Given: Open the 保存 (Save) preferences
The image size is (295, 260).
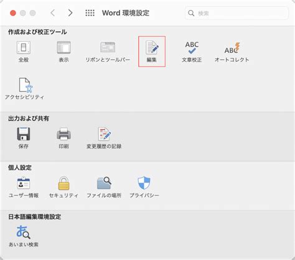Looking at the screenshot, I should [24, 138].
